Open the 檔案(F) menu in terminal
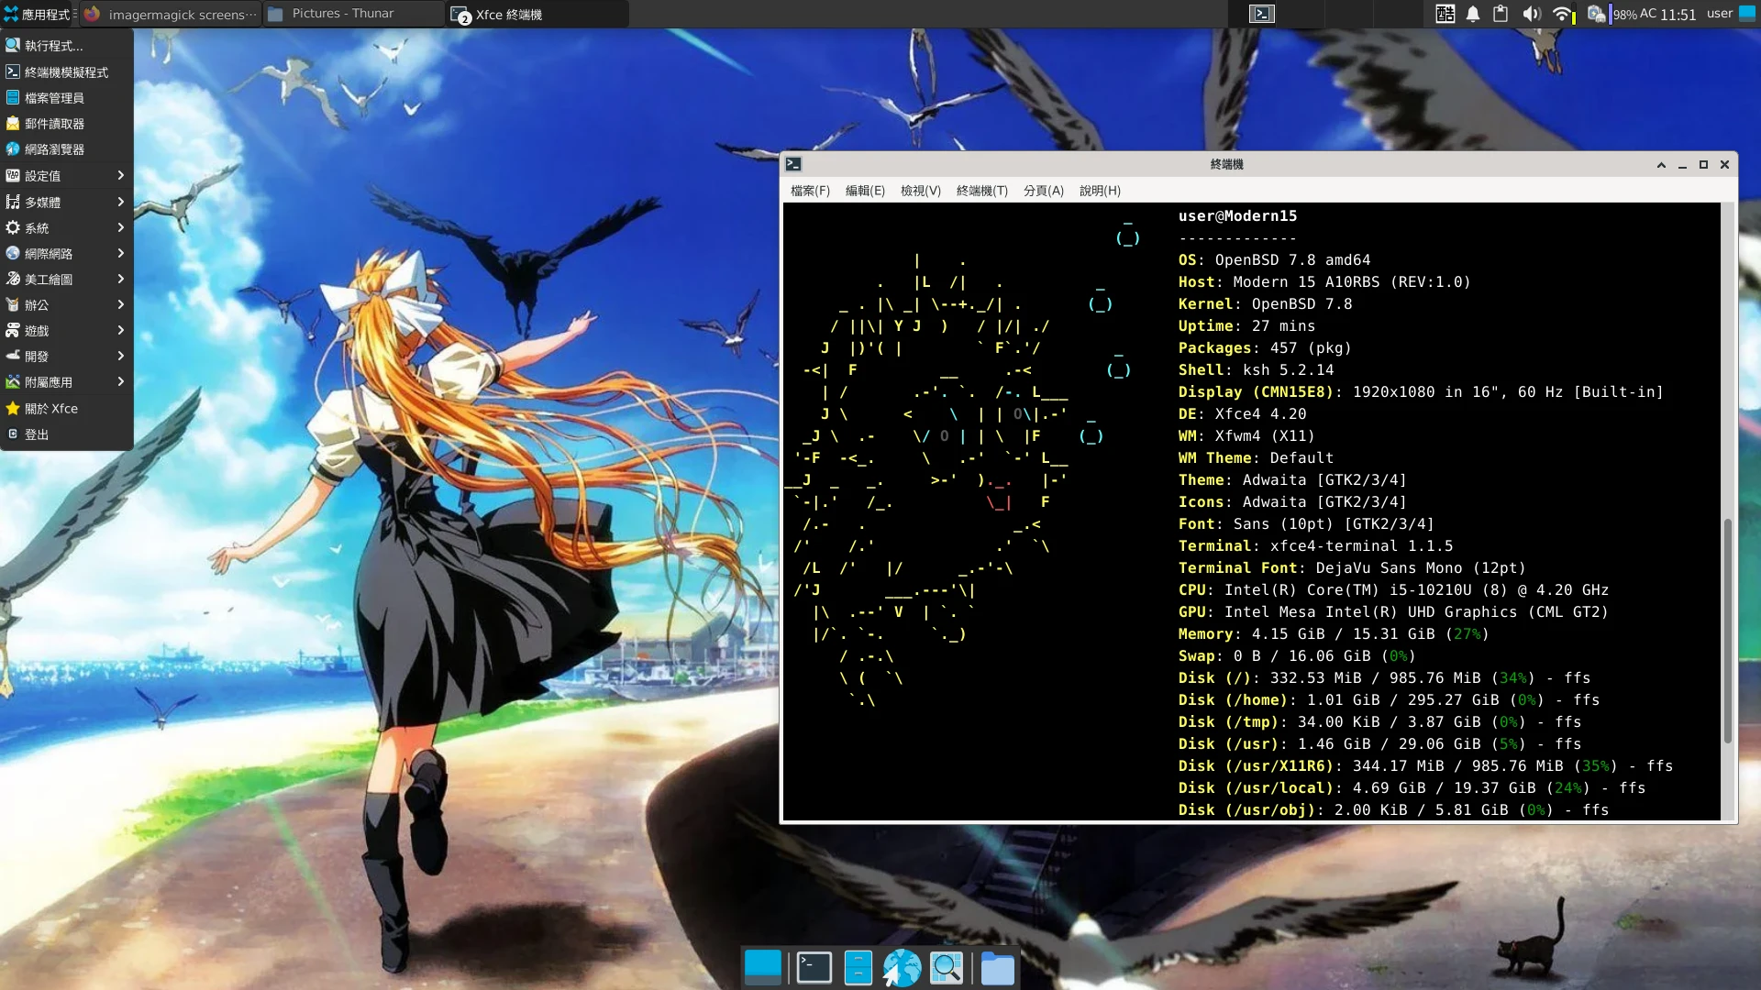 coord(810,191)
